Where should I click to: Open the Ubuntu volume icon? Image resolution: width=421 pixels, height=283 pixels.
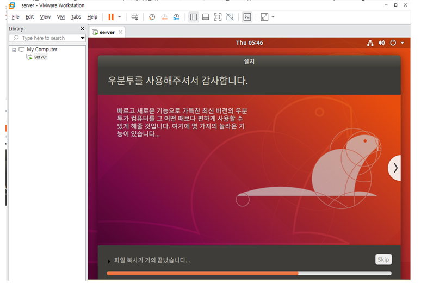(381, 43)
